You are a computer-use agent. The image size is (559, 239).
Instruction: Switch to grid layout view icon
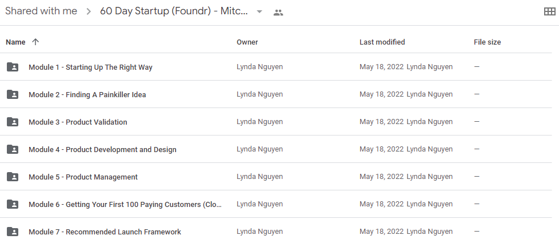click(549, 12)
